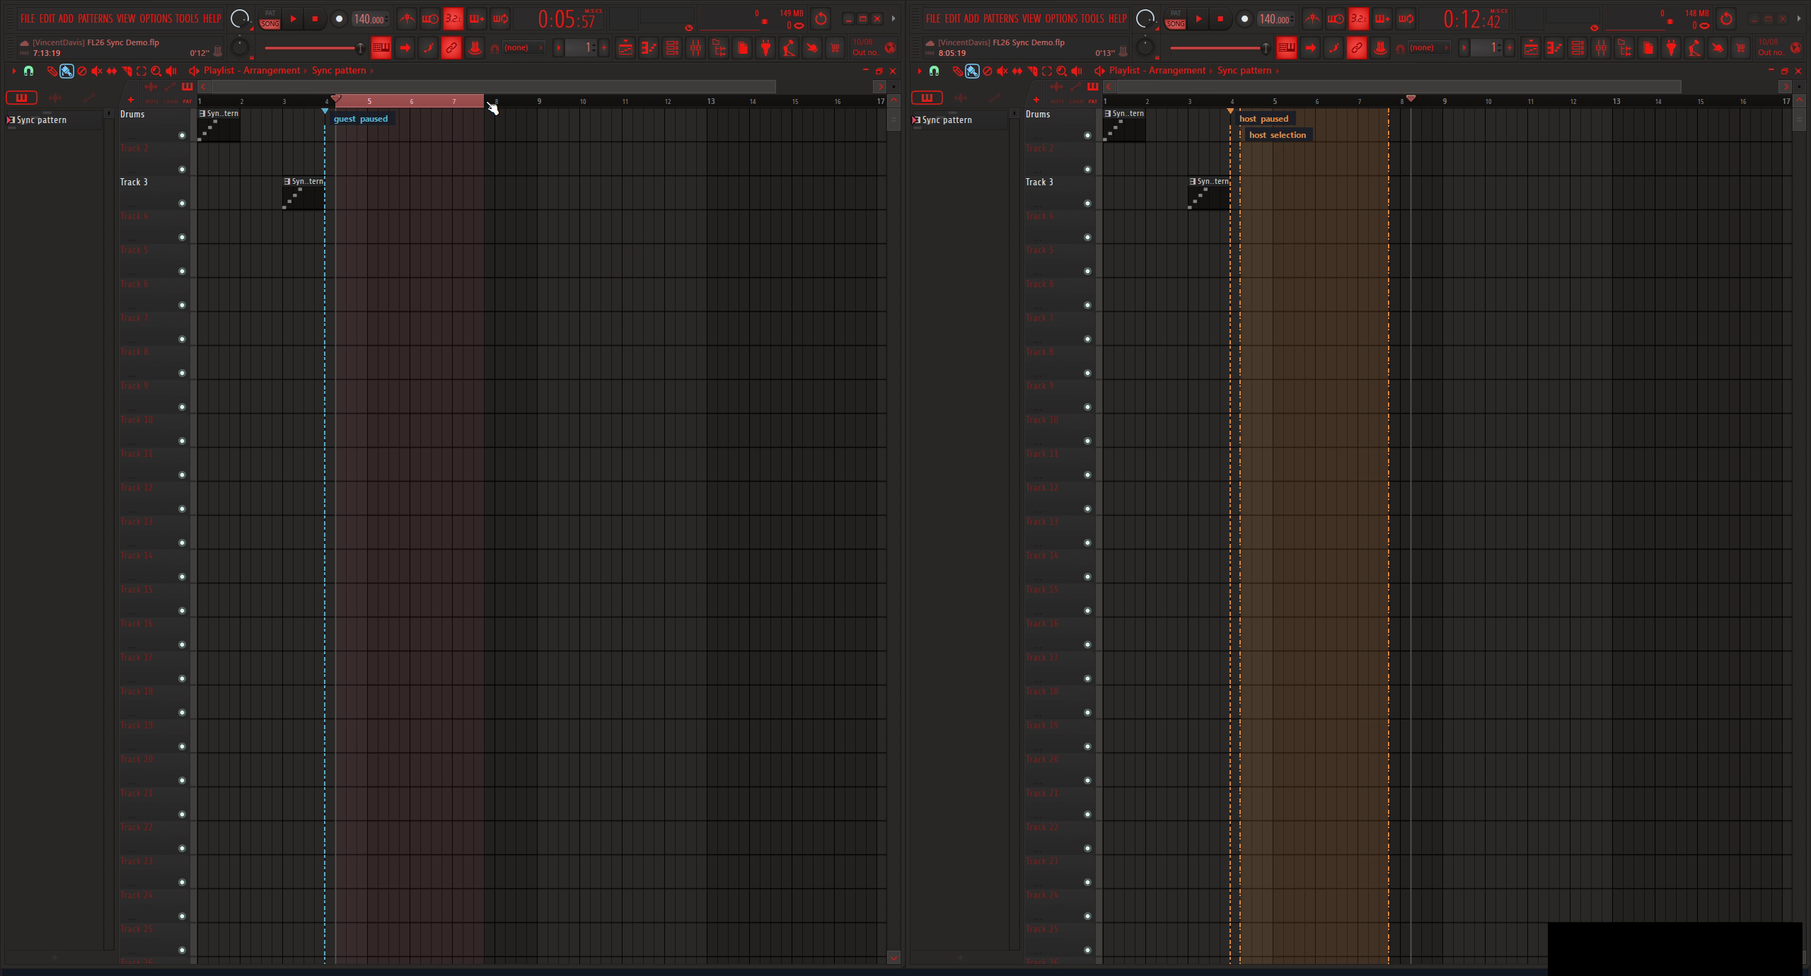Toggle link icon in left window toolbar

point(451,48)
